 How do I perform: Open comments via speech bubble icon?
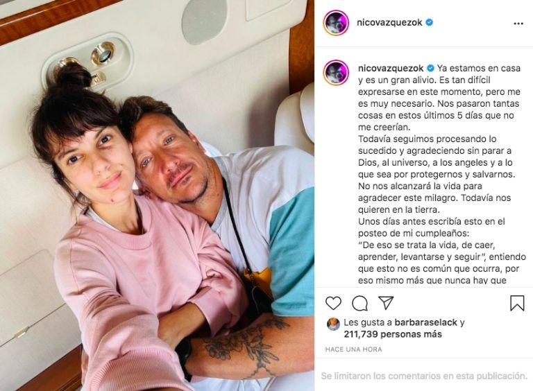[x=359, y=303]
